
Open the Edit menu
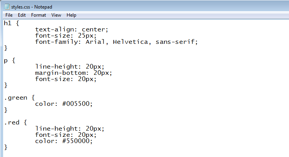point(22,15)
